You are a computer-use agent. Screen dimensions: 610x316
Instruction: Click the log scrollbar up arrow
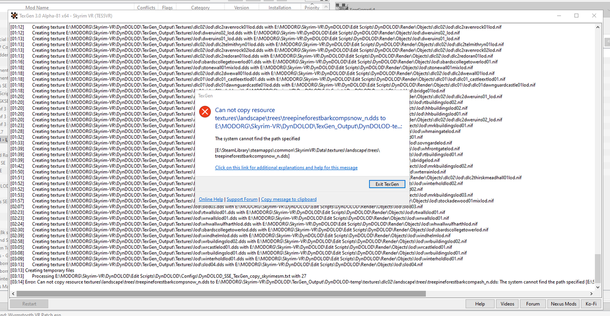pos(598,27)
